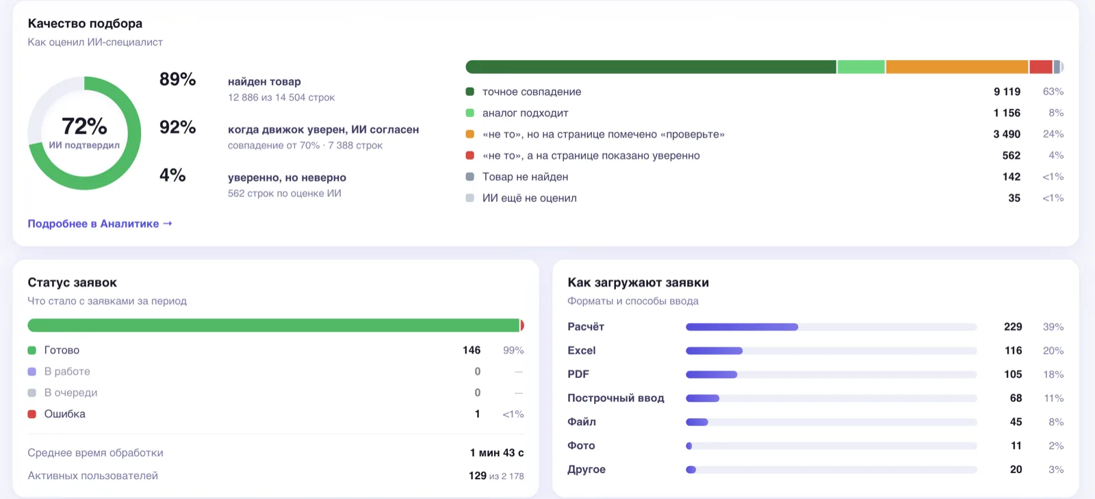This screenshot has width=1095, height=499.
Task: Click the 'Статус заявок' heading
Action: [72, 283]
